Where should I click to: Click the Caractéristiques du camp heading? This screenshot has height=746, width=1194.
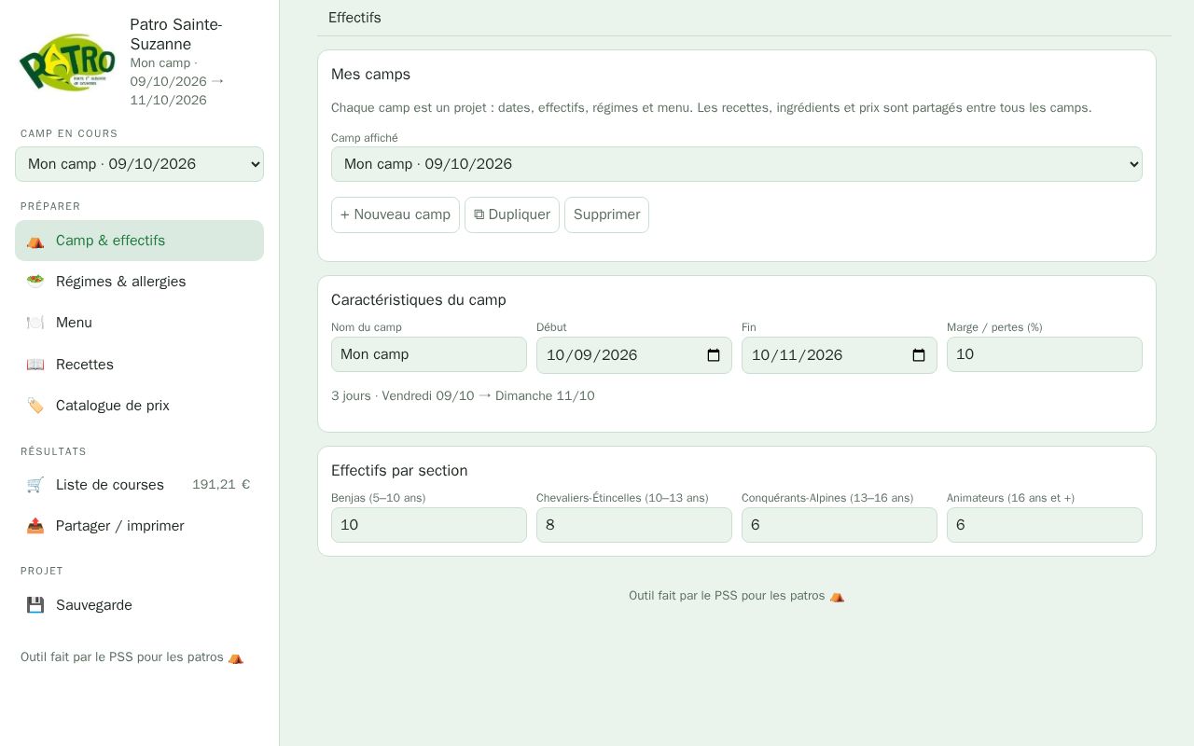point(419,300)
